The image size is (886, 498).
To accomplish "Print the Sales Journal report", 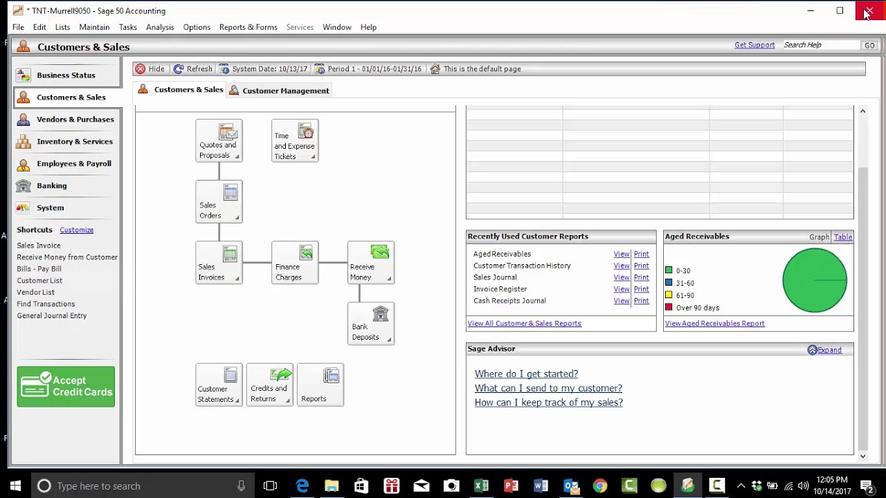I will pos(641,277).
